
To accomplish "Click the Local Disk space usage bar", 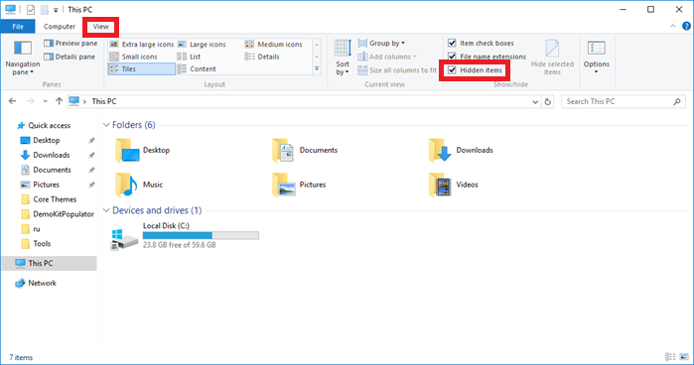I will 201,235.
